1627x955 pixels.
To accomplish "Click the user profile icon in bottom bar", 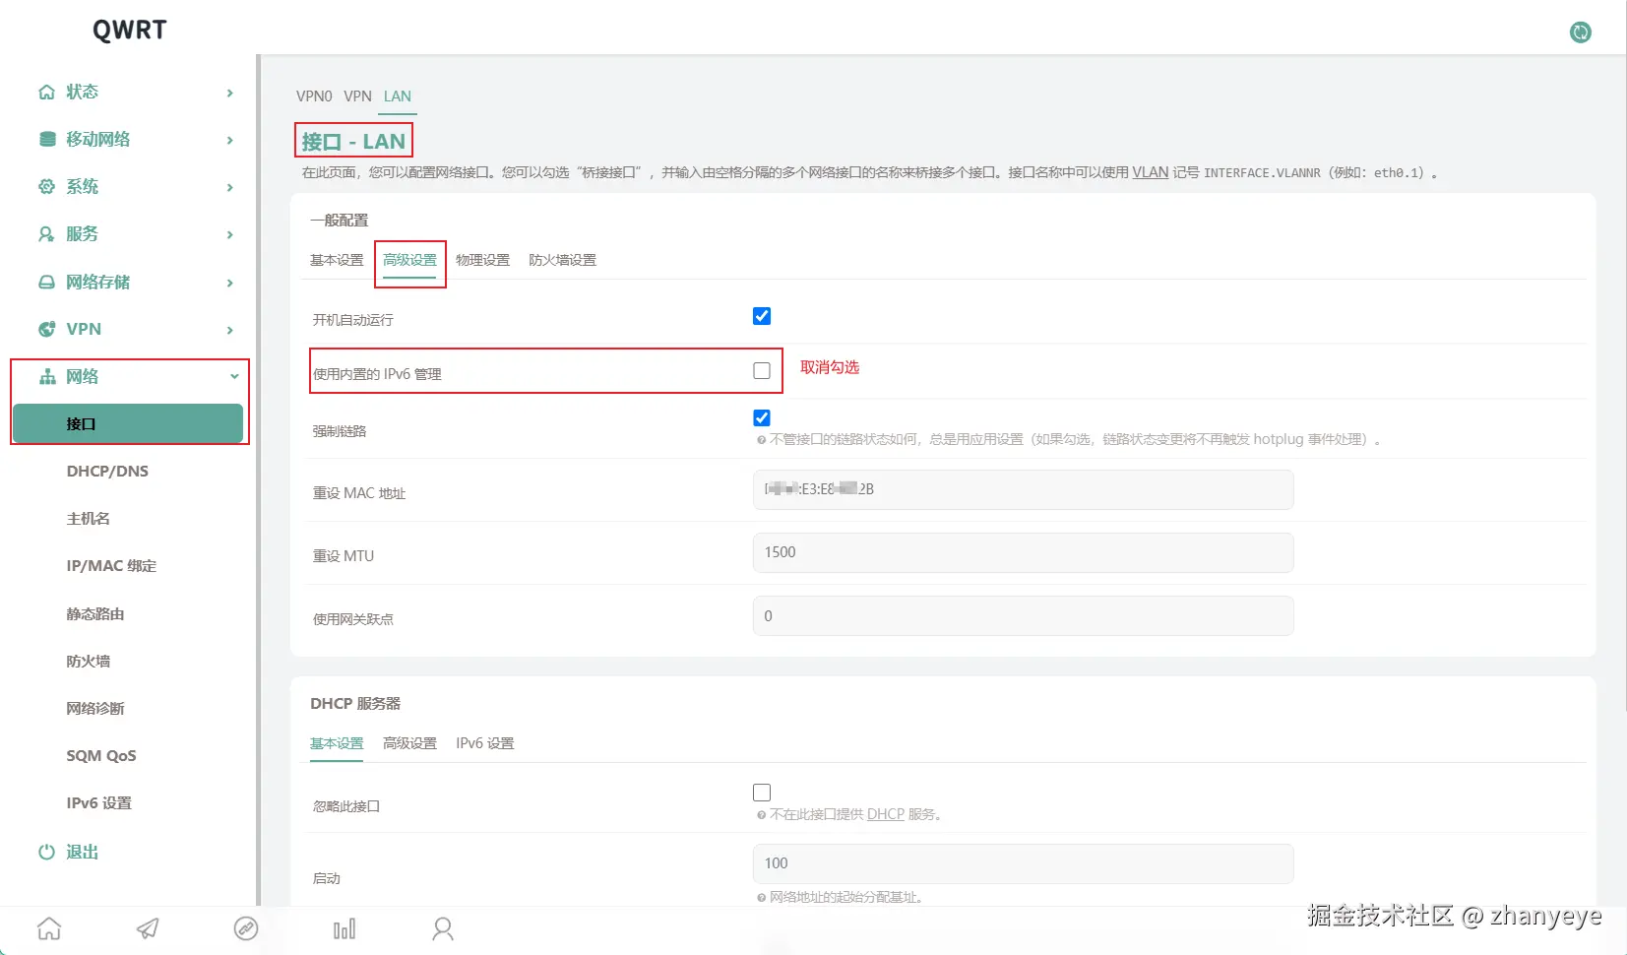I will coord(443,928).
